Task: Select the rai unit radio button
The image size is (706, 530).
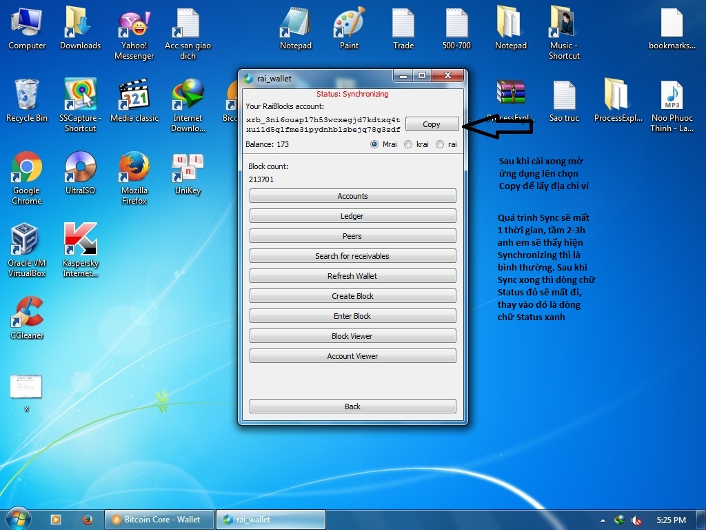Action: pos(440,144)
